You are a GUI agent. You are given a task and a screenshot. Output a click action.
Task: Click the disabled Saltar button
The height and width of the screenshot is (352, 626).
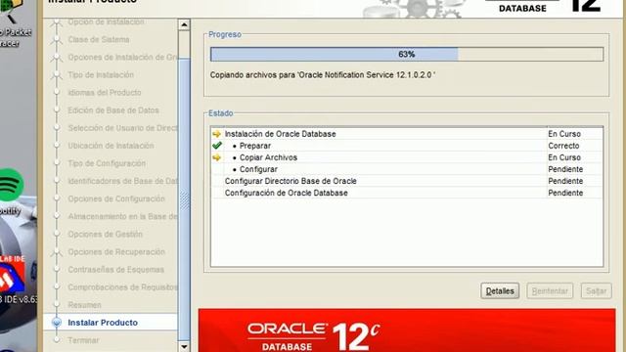click(x=596, y=291)
